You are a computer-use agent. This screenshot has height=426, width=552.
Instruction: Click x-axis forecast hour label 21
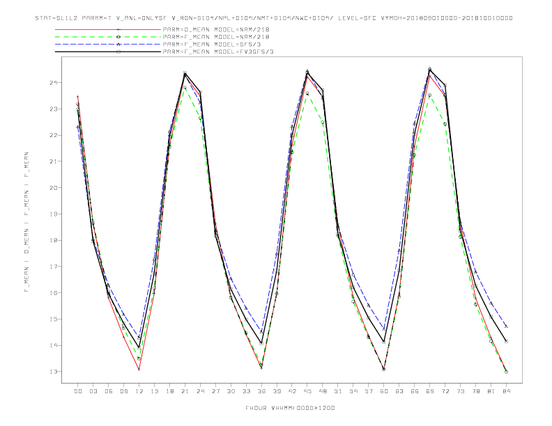pos(185,391)
